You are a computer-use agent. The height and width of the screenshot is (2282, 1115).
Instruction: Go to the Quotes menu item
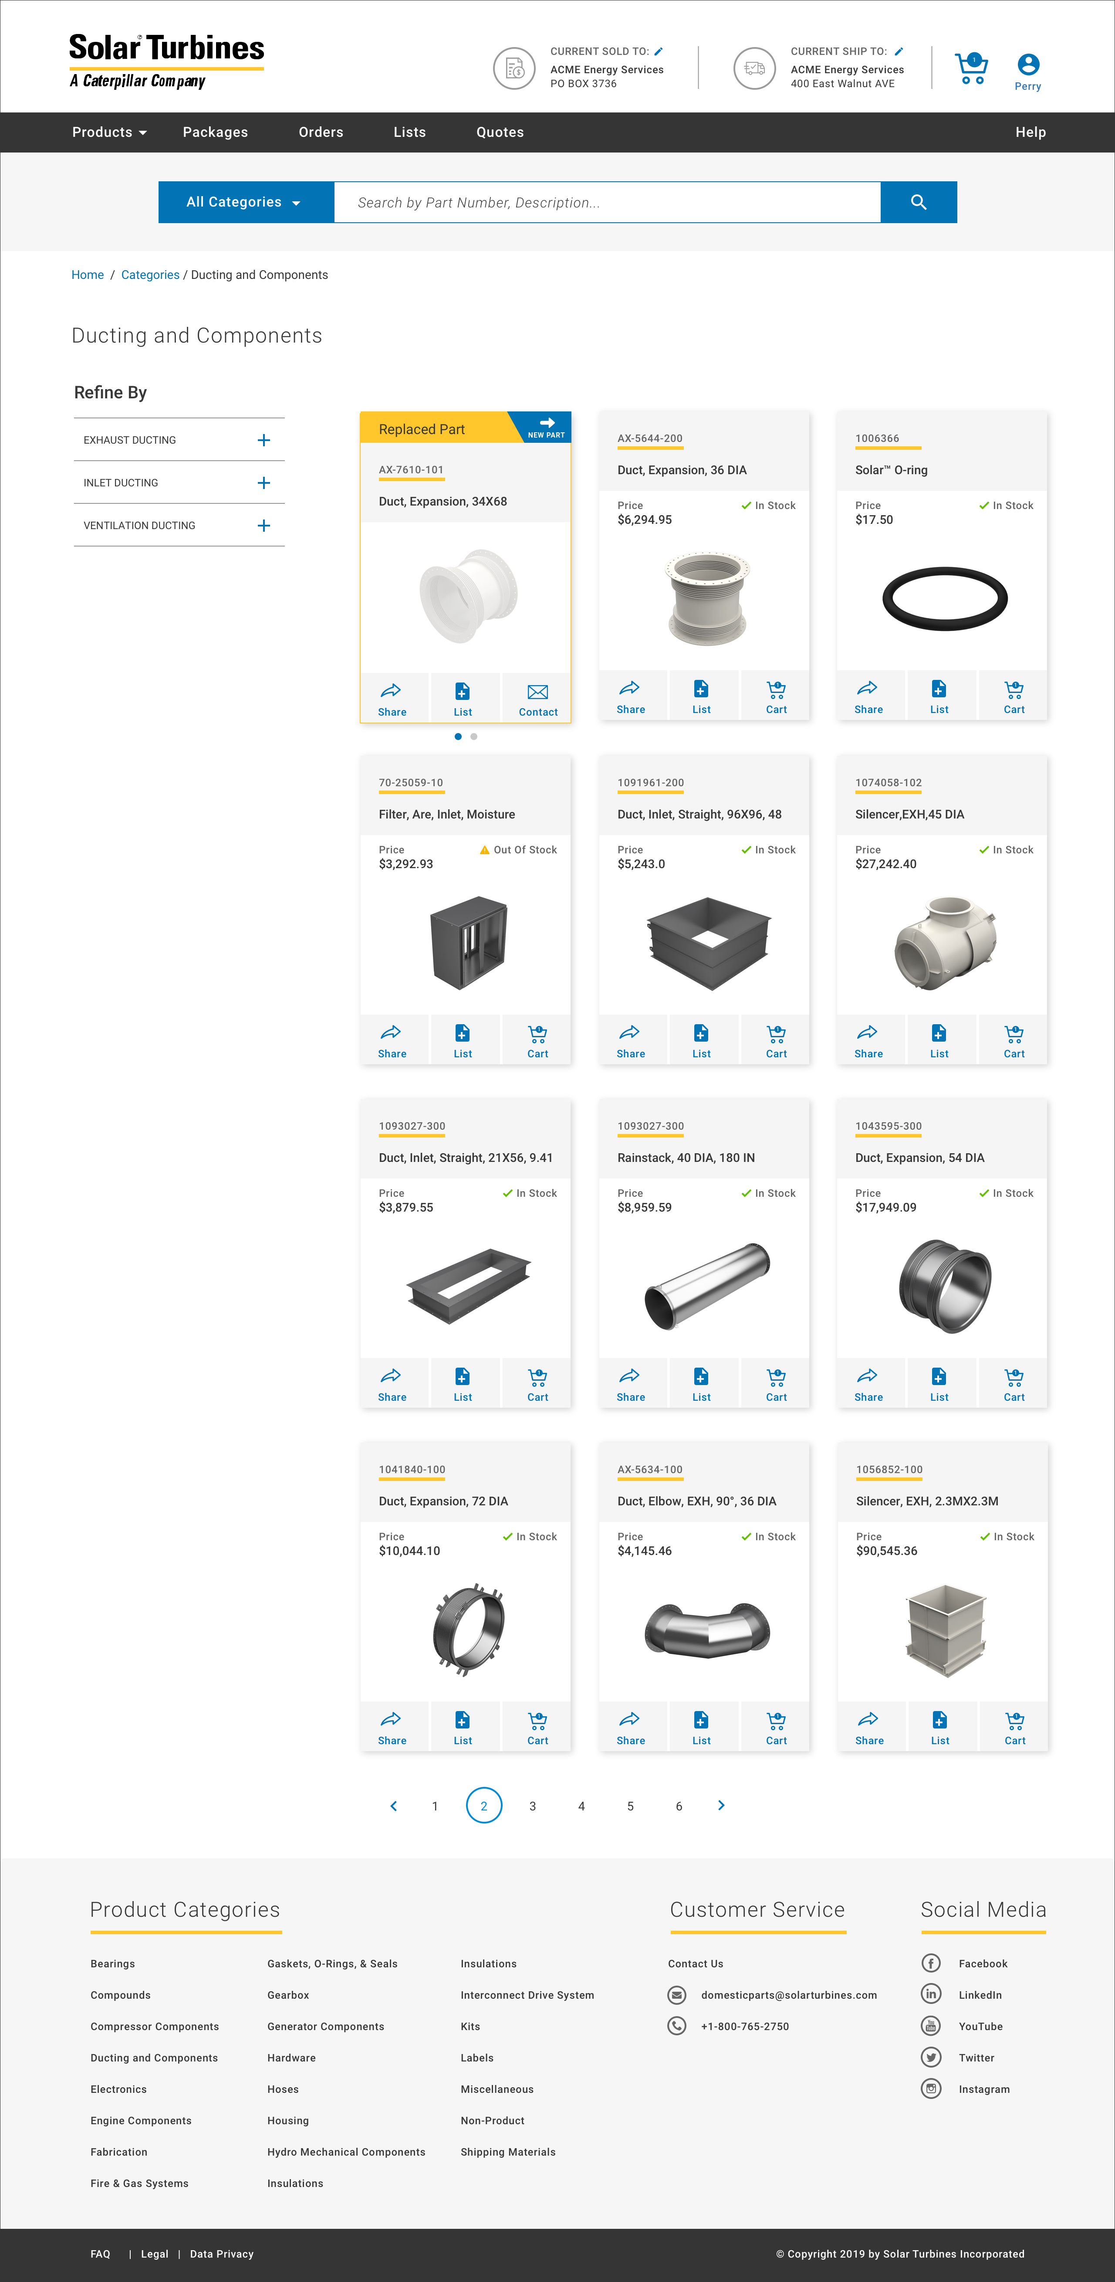point(500,132)
